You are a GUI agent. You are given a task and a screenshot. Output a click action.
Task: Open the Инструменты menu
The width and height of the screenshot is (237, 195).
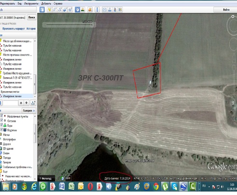click(x=31, y=3)
